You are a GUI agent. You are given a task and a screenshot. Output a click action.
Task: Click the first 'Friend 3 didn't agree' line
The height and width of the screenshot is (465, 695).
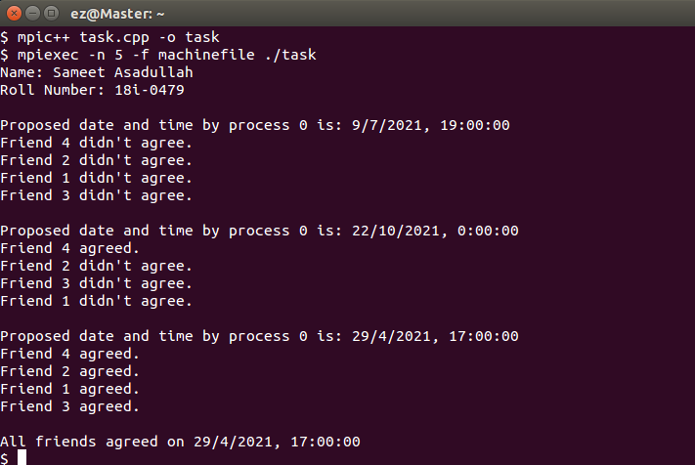[96, 195]
